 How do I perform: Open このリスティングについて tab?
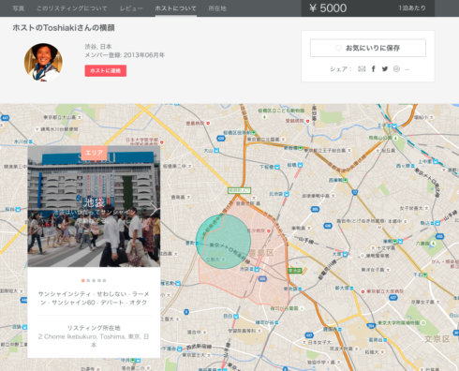(72, 8)
